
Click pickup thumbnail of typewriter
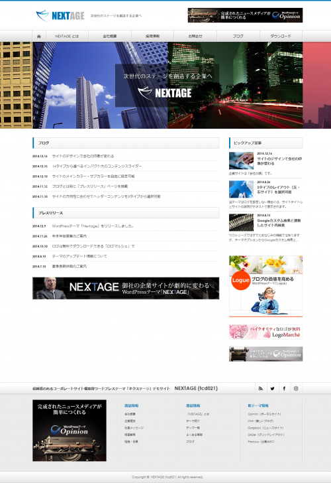click(x=241, y=222)
